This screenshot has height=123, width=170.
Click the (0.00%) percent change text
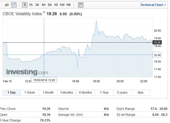76,14
